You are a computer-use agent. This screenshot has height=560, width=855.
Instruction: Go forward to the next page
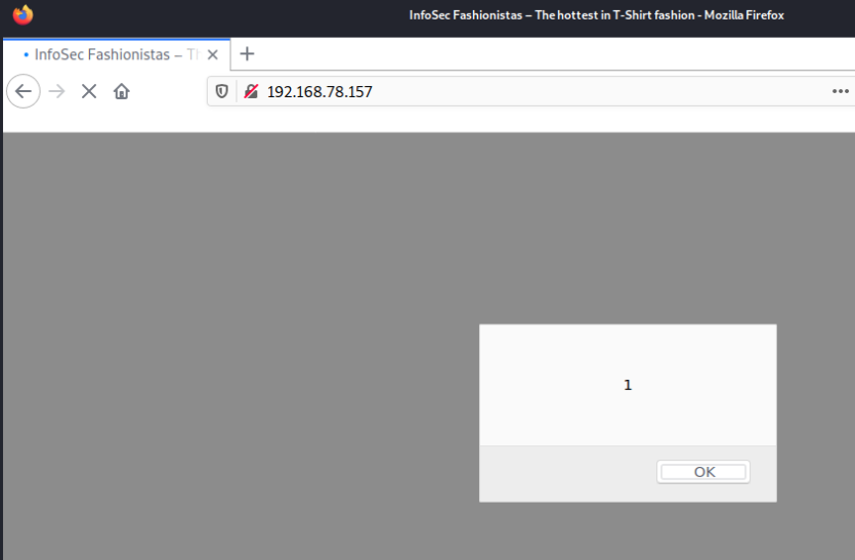[x=56, y=91]
